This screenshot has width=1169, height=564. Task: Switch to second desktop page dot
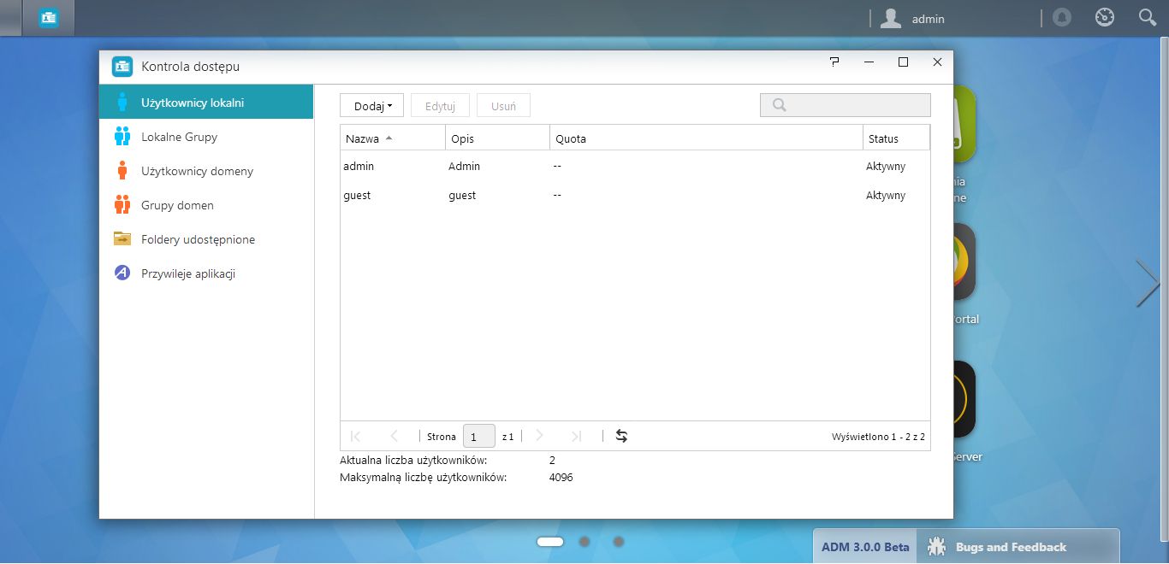click(x=584, y=541)
